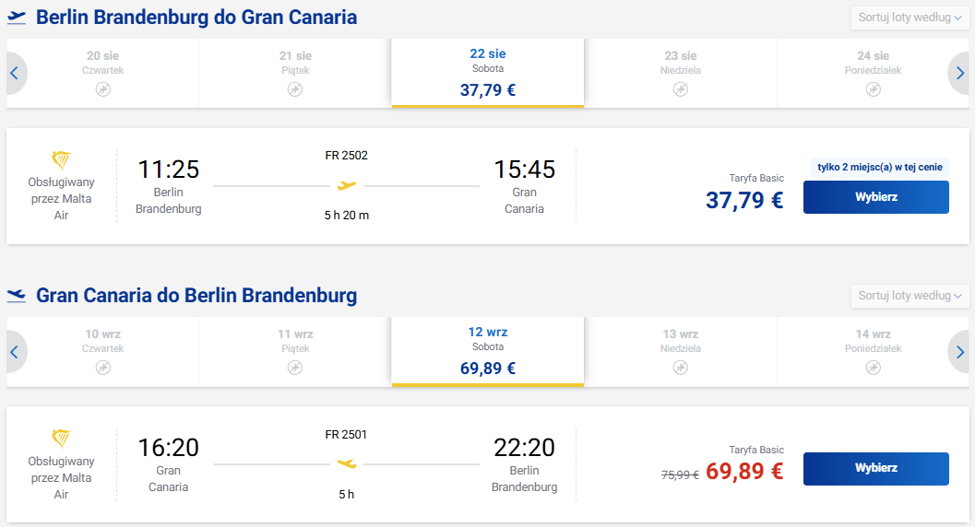Choose the 69,89 € return flight with Wybierz
The height and width of the screenshot is (527, 975).
pyautogui.click(x=875, y=468)
